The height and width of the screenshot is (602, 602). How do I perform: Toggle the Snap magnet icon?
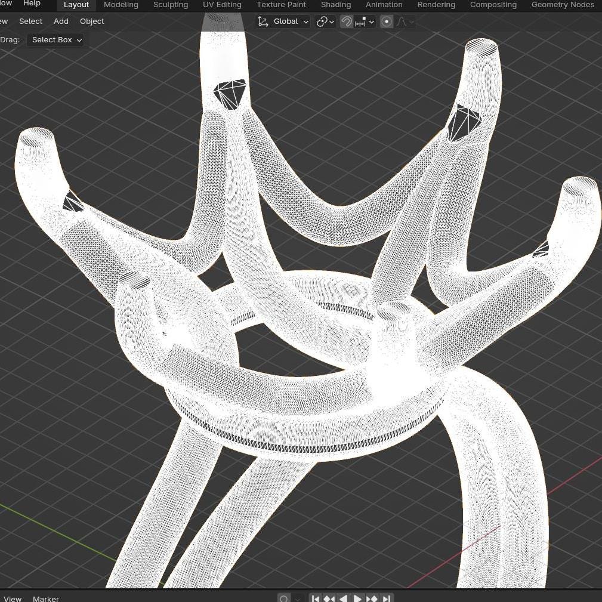[x=346, y=21]
